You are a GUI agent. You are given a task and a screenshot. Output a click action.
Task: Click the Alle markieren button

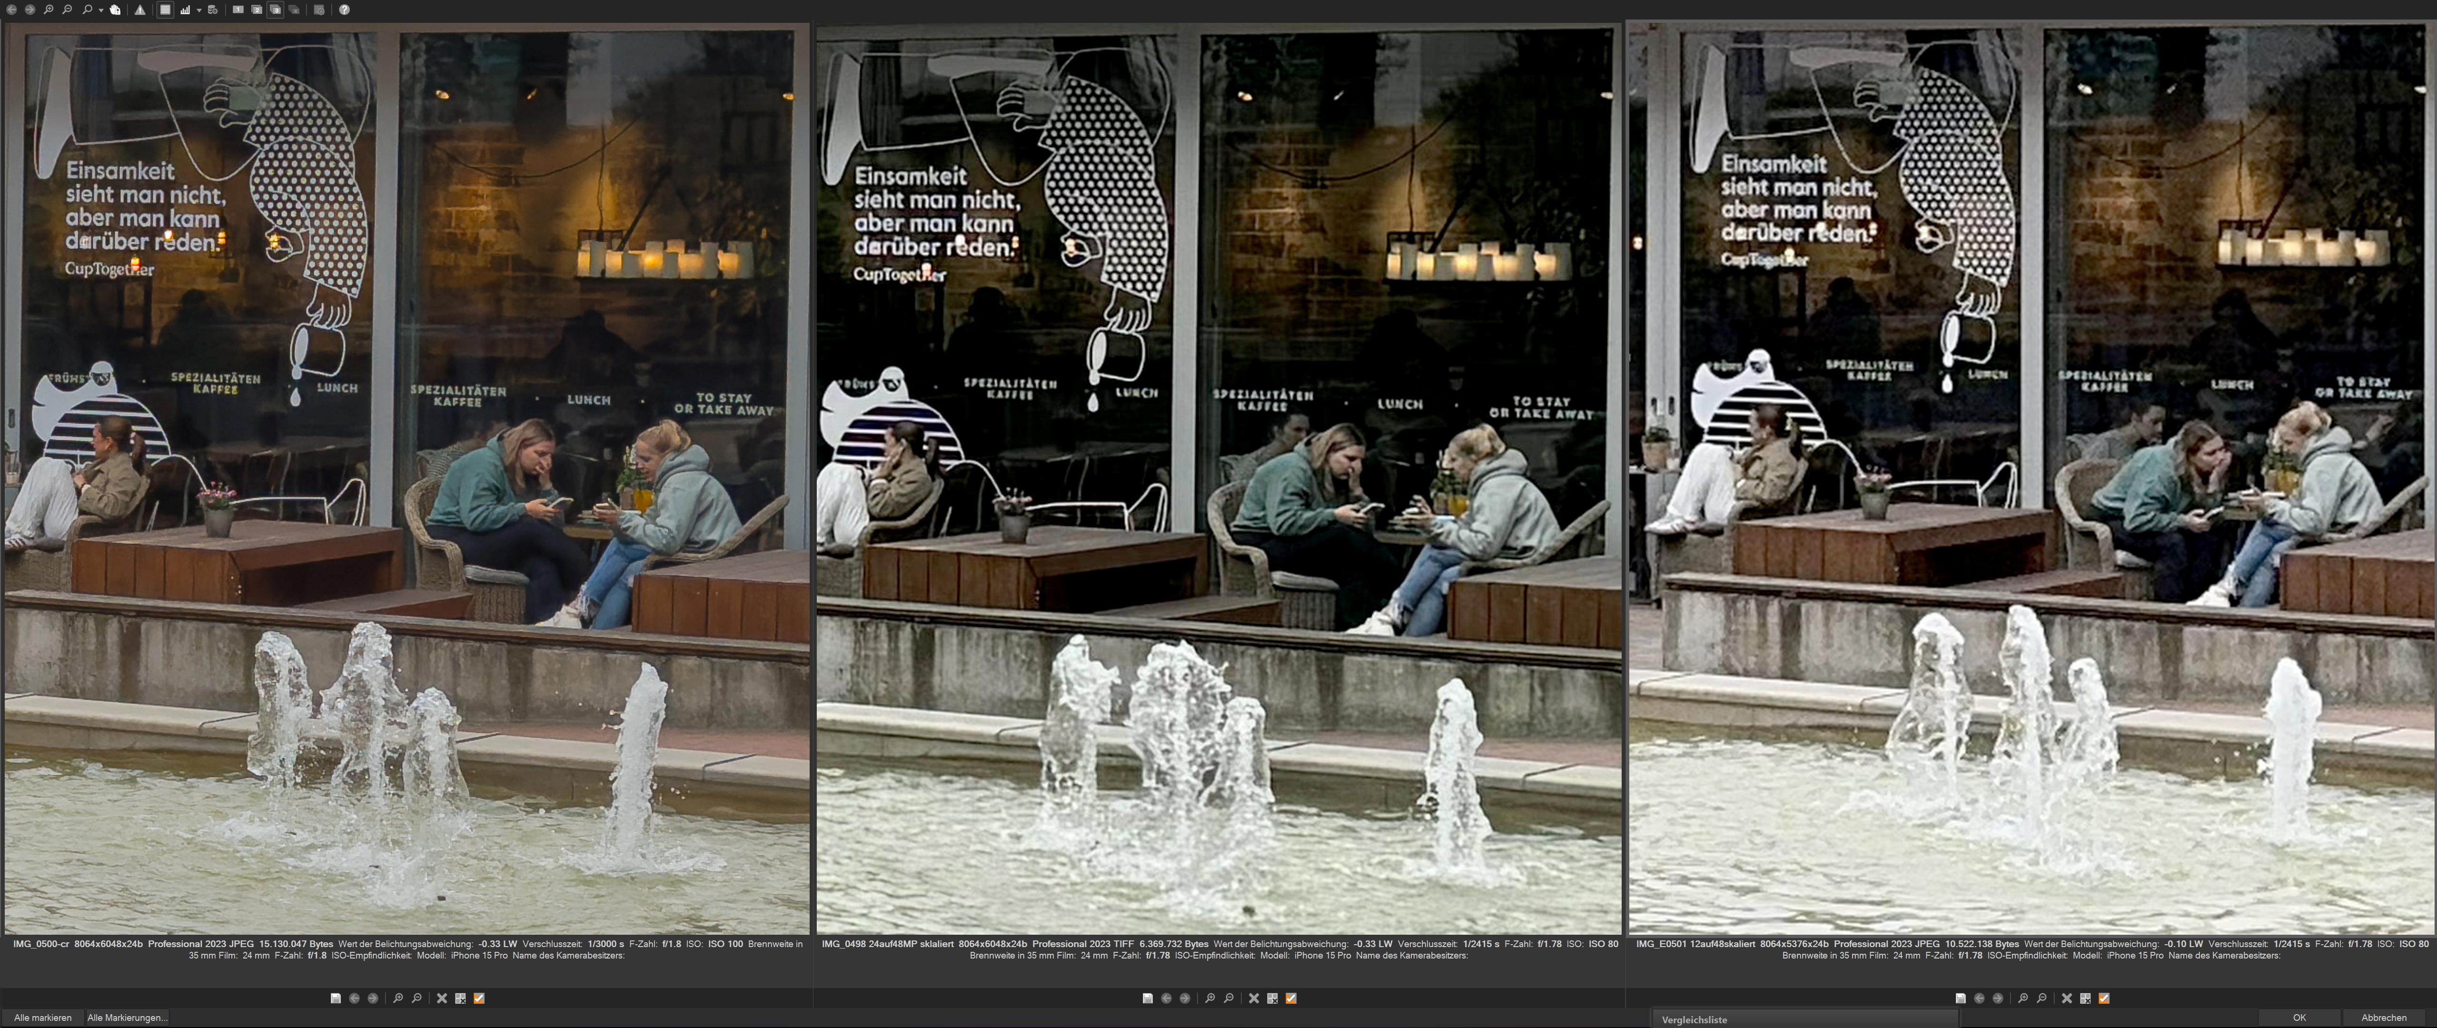point(42,1018)
